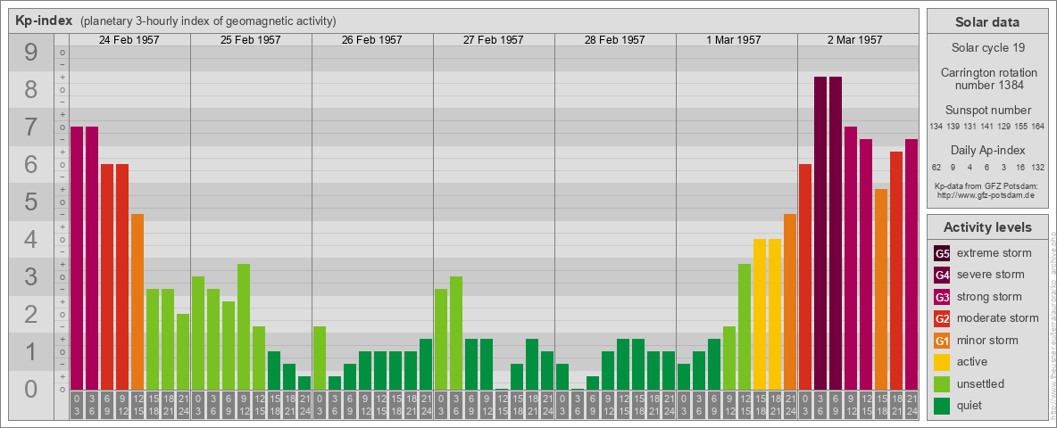Click the 2 Mar '21 24' hour label
1057x428 pixels.
tap(911, 405)
